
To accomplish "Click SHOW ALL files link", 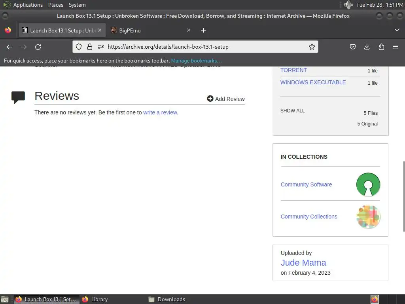I will click(292, 111).
